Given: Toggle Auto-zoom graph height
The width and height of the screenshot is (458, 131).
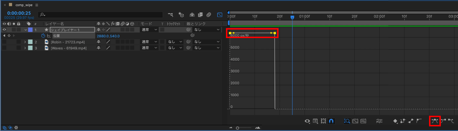Looking at the screenshot, I should [x=347, y=121].
